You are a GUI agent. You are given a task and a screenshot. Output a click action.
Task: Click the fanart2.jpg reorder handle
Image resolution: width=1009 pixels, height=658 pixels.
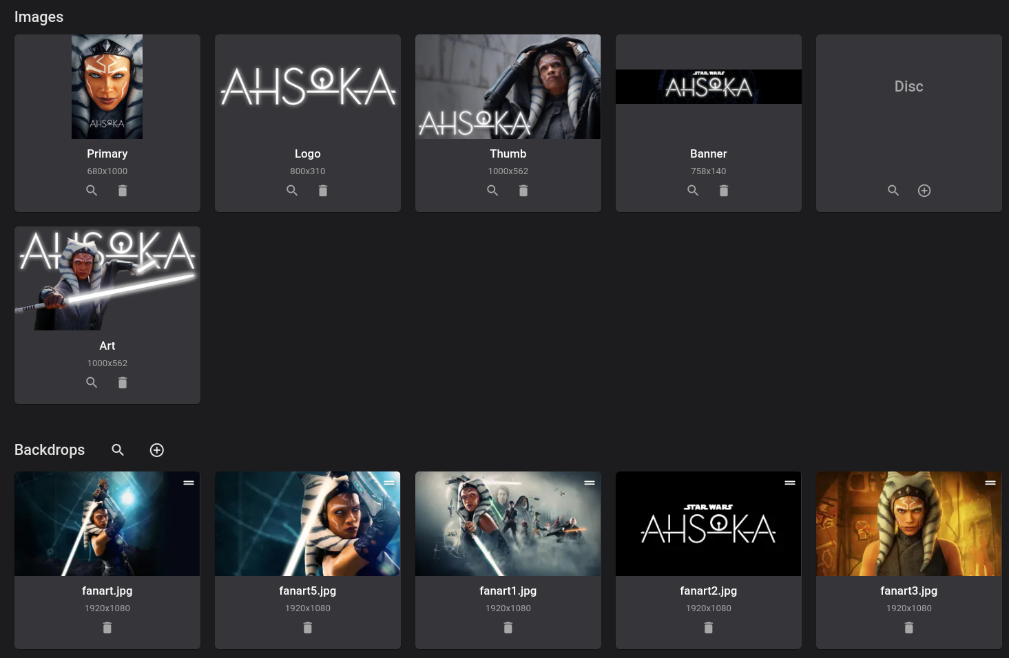click(x=790, y=483)
